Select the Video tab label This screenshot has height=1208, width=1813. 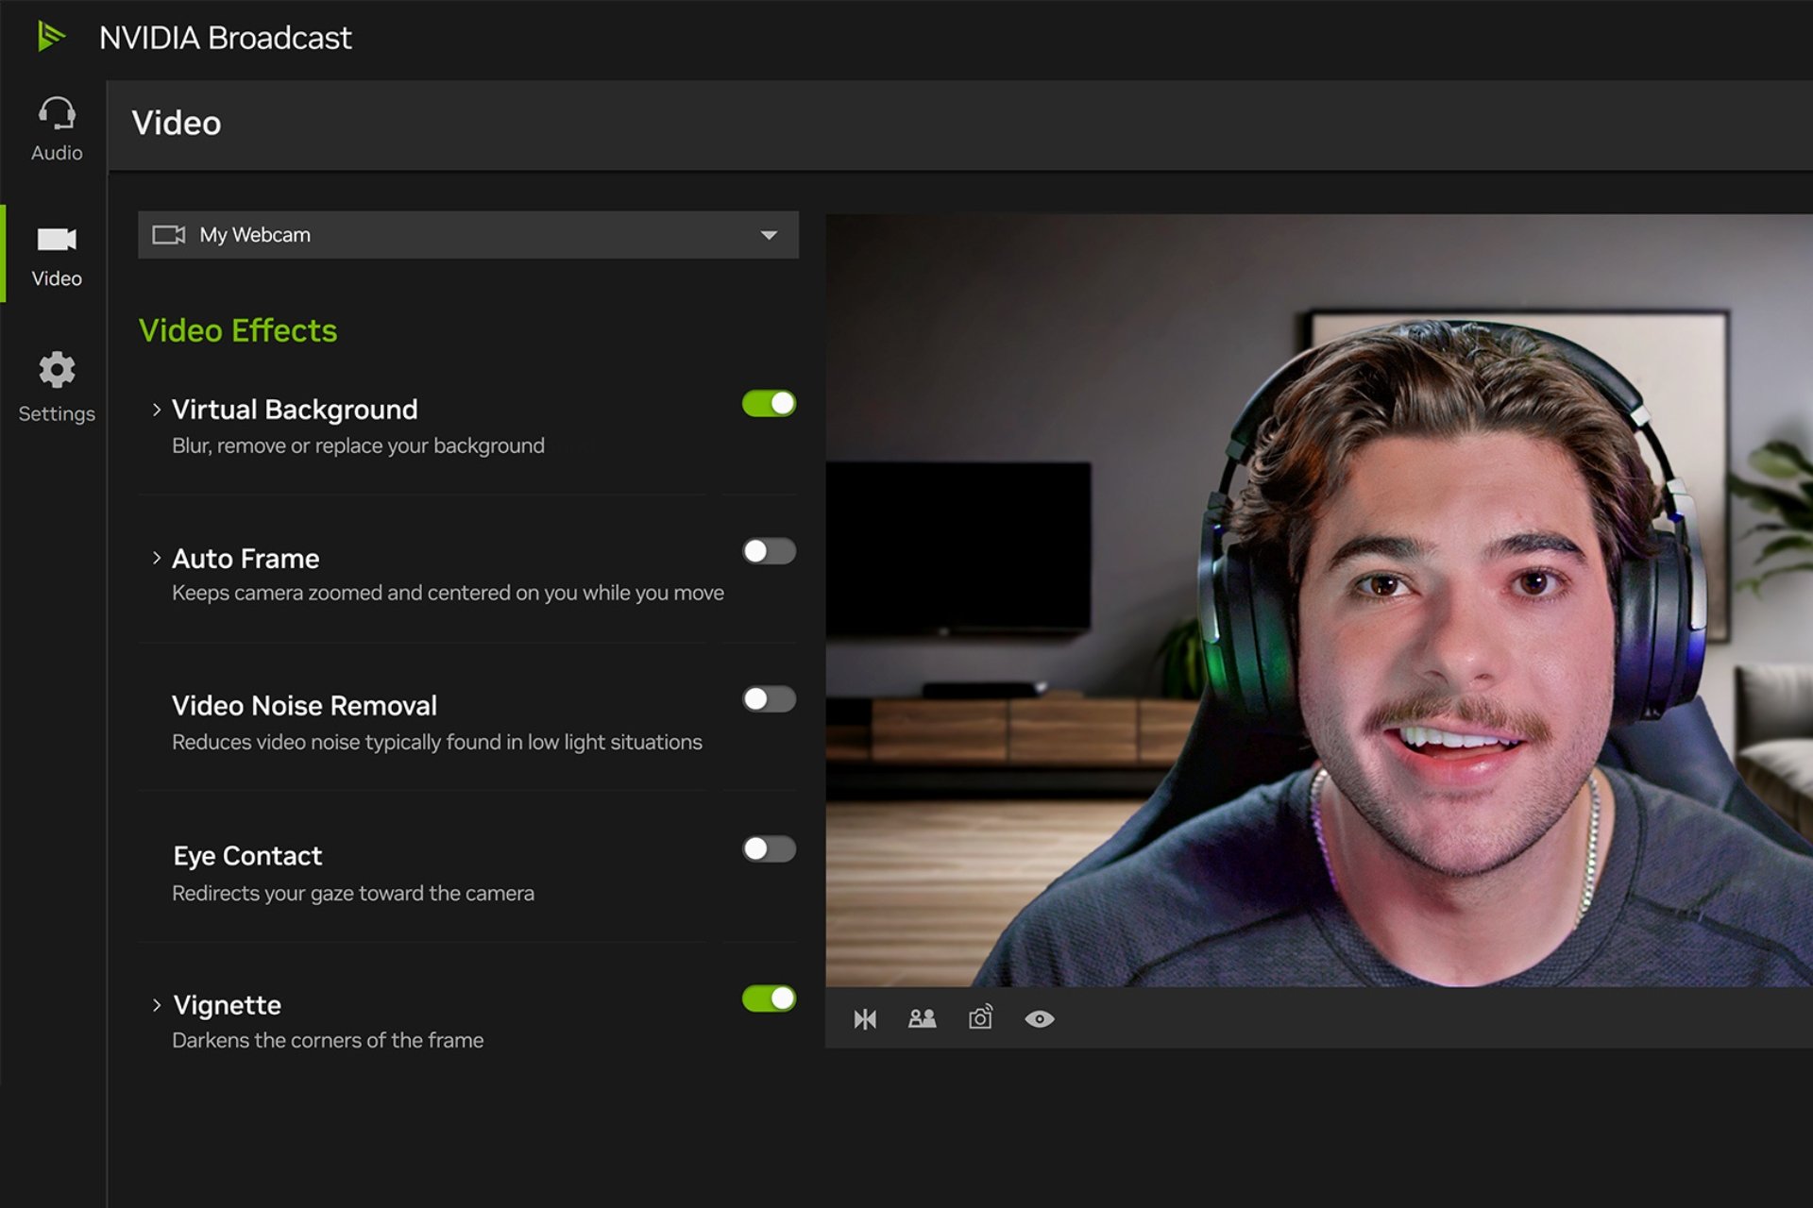57,278
